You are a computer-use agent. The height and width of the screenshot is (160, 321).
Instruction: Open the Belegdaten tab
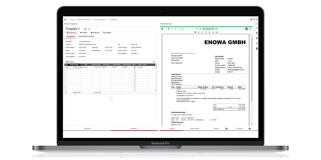pyautogui.click(x=71, y=36)
